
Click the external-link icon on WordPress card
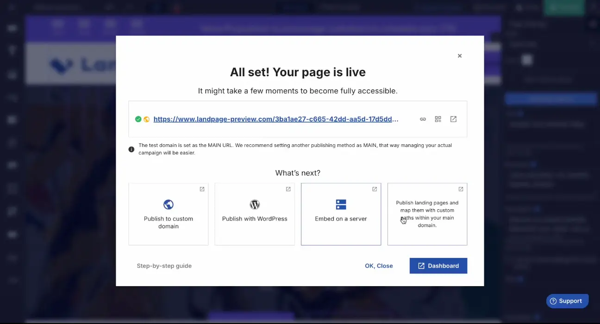coord(288,189)
